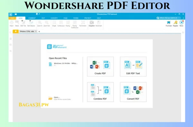Open the search panel in left sidebar
193x127 pixels.
click(x=11, y=51)
